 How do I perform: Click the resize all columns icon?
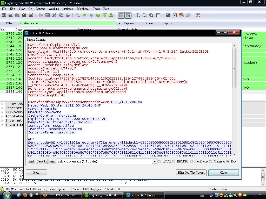pyautogui.click(x=158, y=15)
